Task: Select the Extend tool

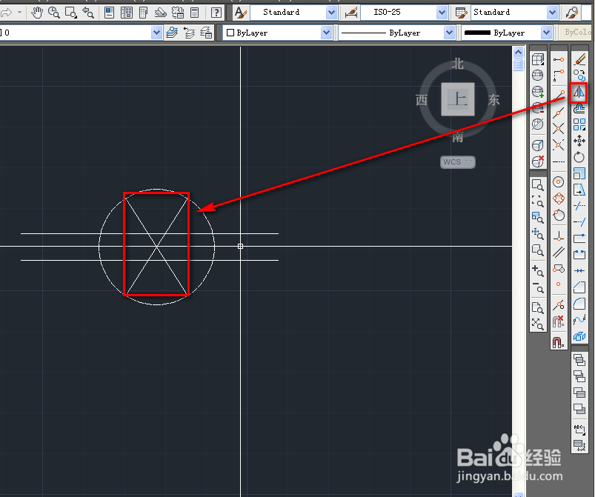Action: (x=579, y=222)
